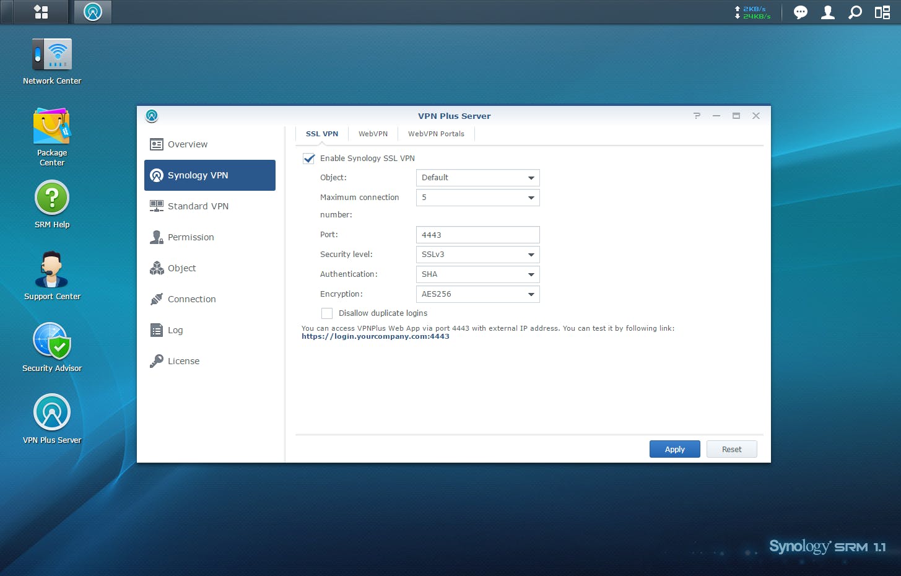The width and height of the screenshot is (901, 576).
Task: Launch Security Advisor desktop icon
Action: point(52,347)
